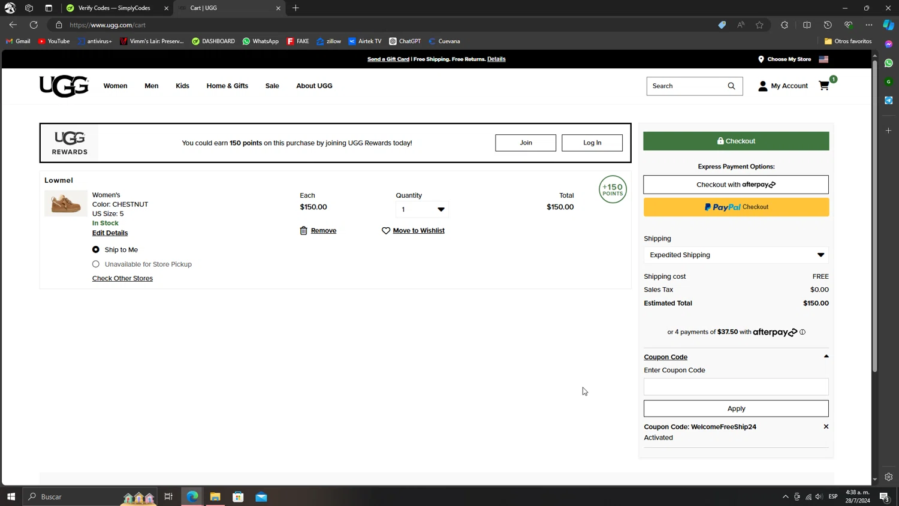Click the search magnifier icon

(731, 86)
